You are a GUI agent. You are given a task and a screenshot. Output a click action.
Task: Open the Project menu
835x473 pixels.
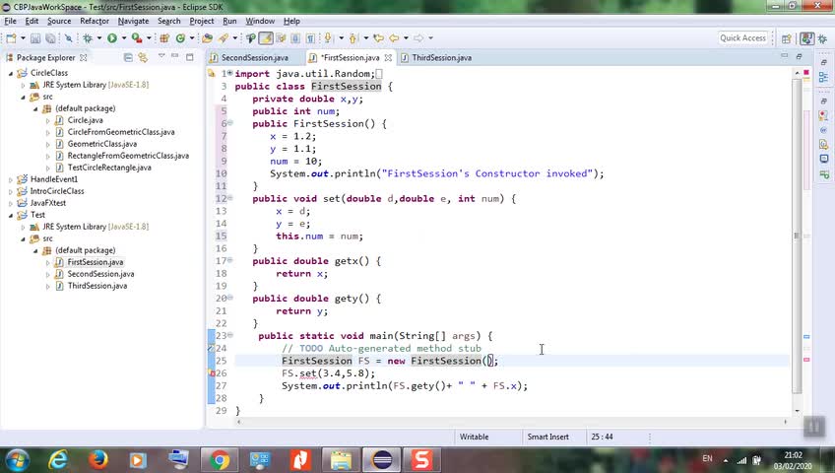tap(201, 21)
